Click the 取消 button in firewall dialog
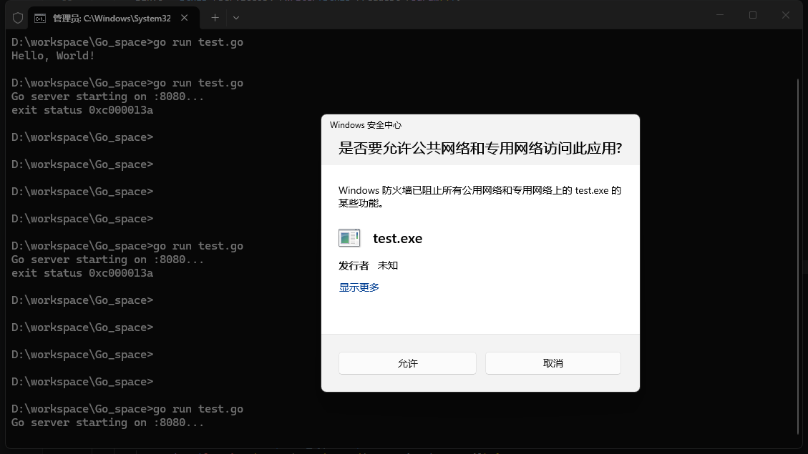This screenshot has height=454, width=808. point(553,363)
